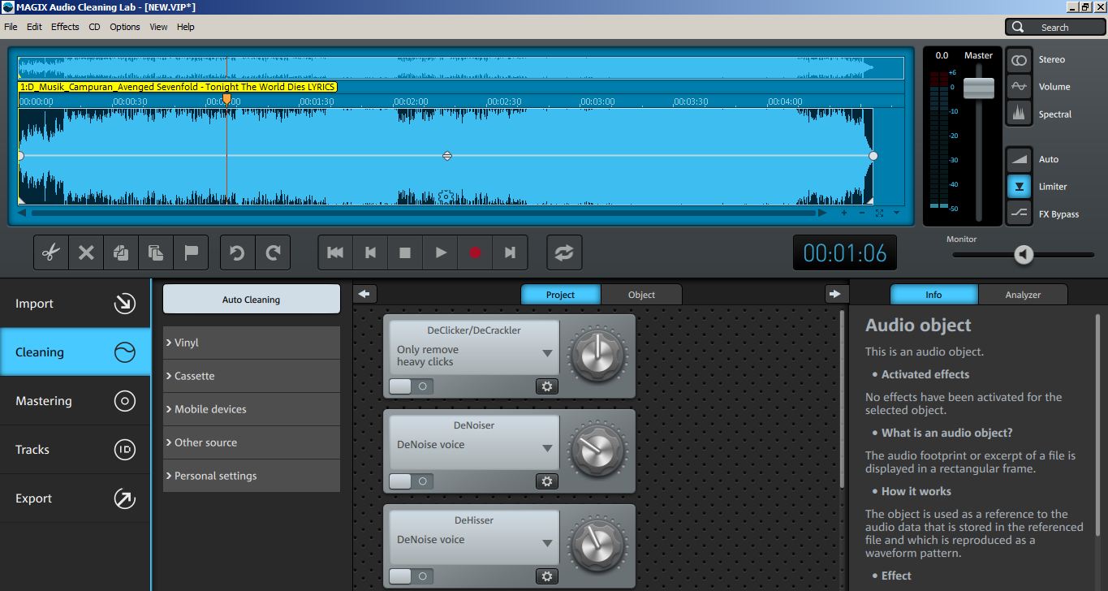The height and width of the screenshot is (591, 1108).
Task: Open the CD menu
Action: point(94,27)
